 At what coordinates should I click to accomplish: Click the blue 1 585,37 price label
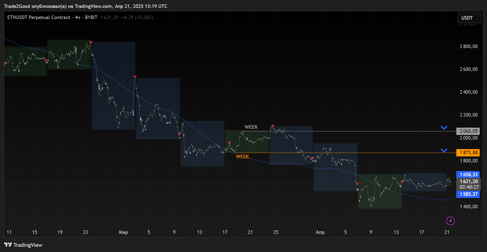click(x=468, y=194)
